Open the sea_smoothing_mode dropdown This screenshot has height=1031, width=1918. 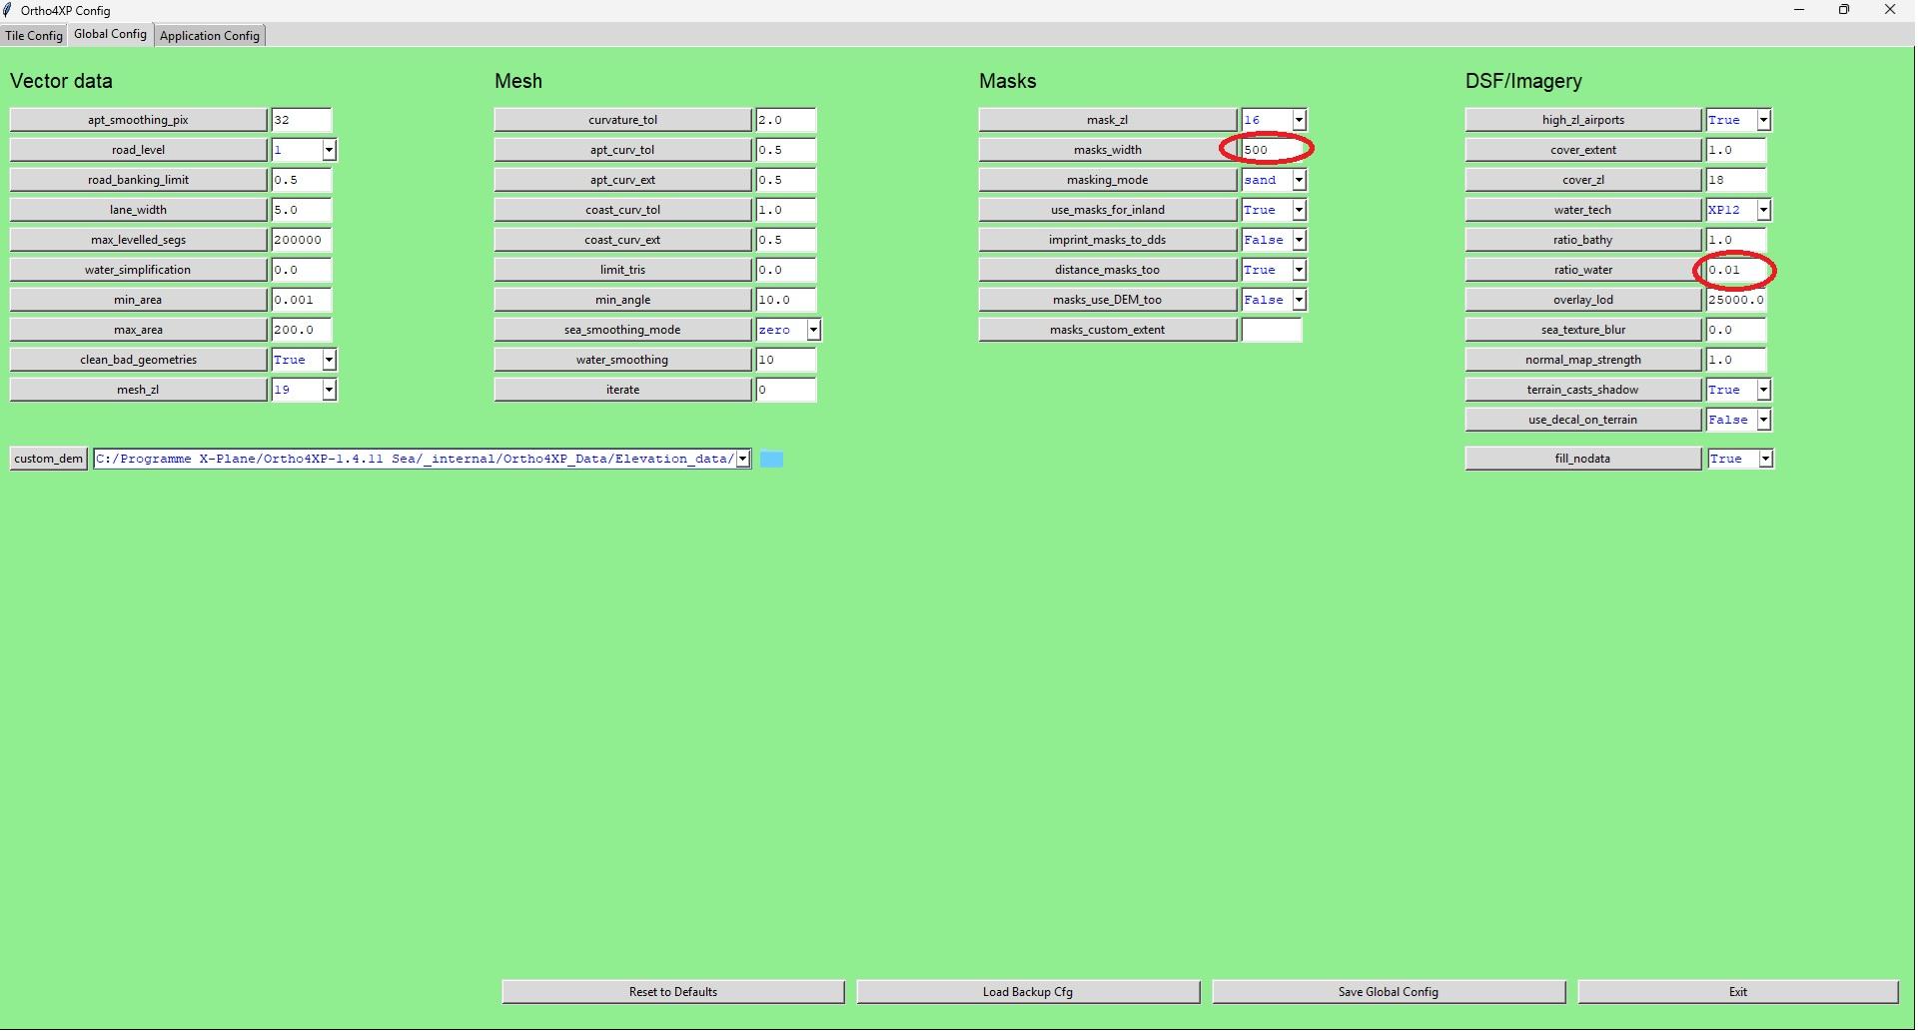[x=813, y=330]
